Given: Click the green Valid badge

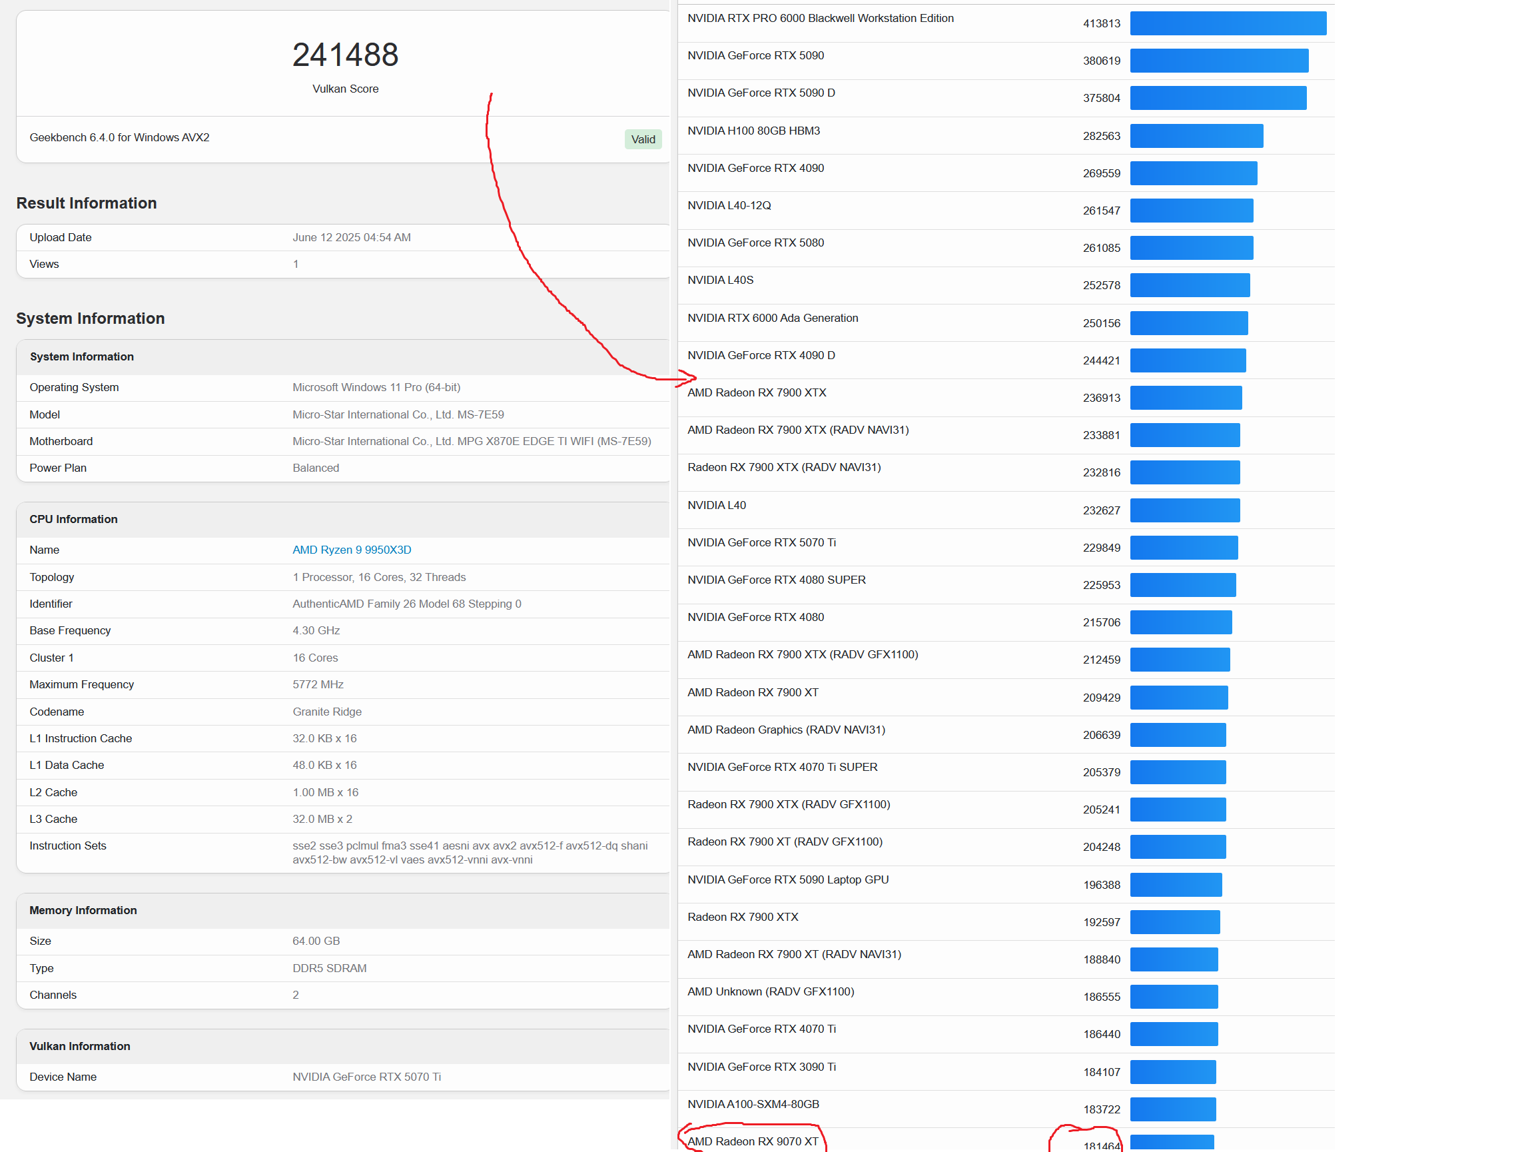Looking at the screenshot, I should pyautogui.click(x=643, y=139).
